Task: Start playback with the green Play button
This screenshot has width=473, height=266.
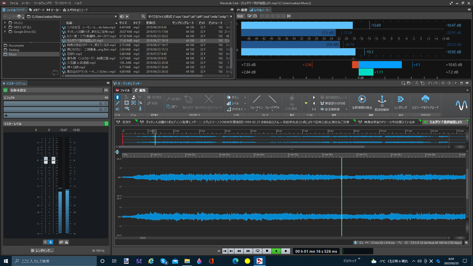Action: pyautogui.click(x=276, y=251)
